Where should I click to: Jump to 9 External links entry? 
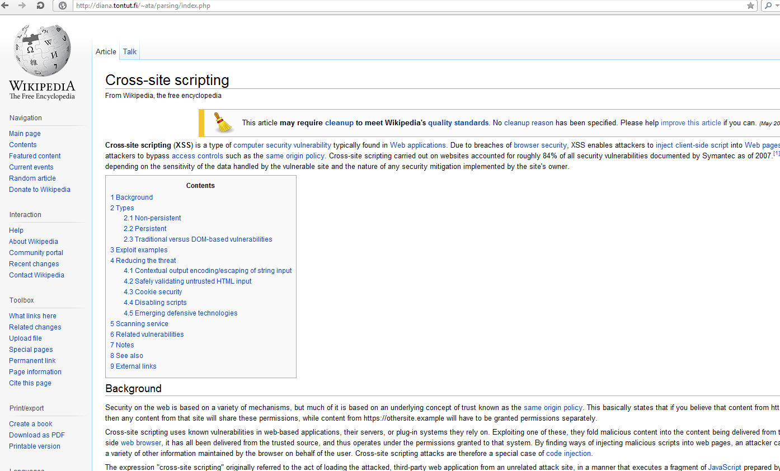[133, 366]
